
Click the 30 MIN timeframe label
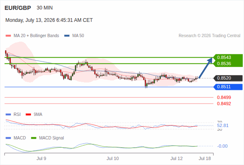point(45,8)
